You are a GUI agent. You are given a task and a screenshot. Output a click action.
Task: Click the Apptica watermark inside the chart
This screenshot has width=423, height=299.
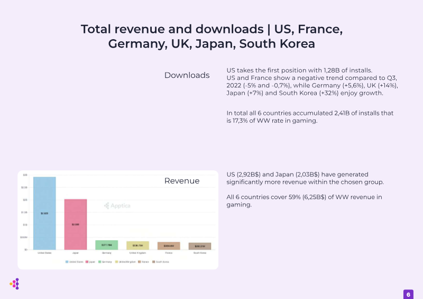coord(117,205)
